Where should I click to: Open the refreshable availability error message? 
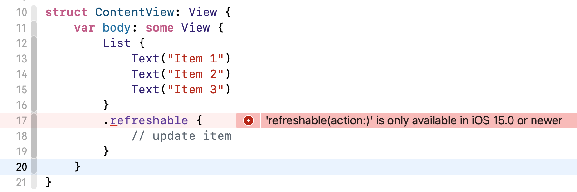click(413, 120)
